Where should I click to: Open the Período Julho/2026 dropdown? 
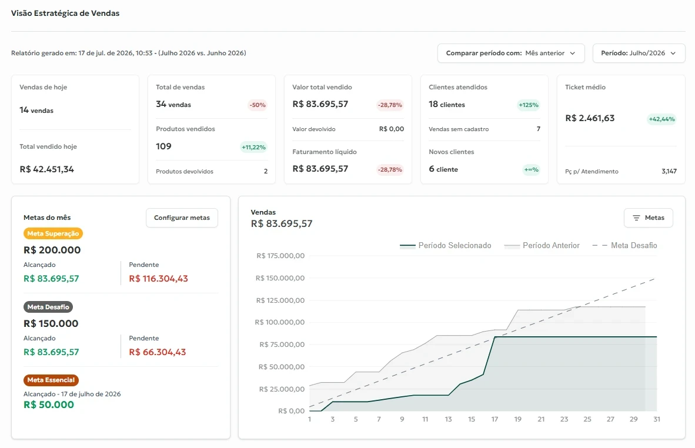[639, 53]
